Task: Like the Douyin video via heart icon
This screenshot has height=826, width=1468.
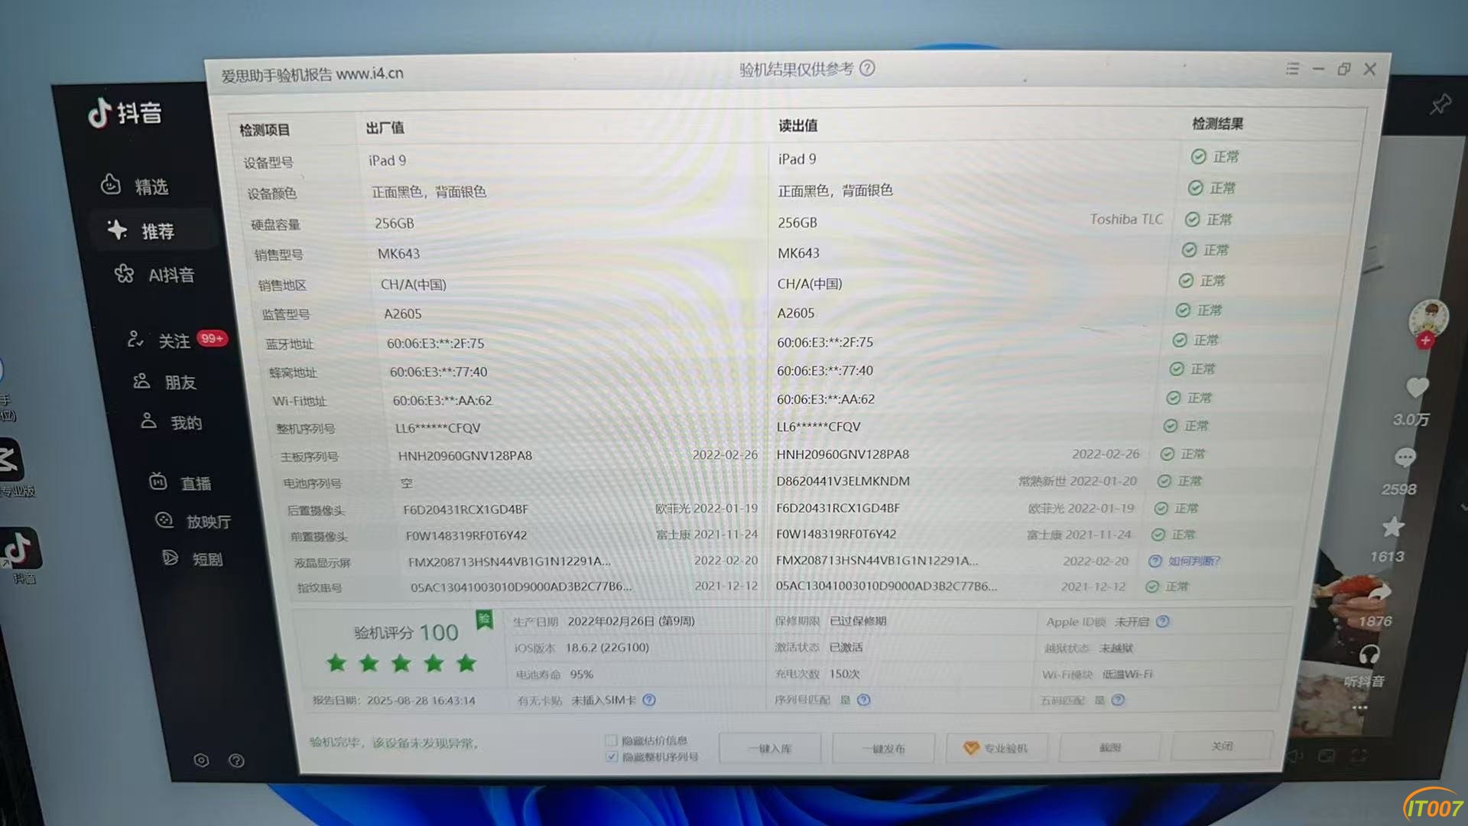Action: coord(1417,387)
